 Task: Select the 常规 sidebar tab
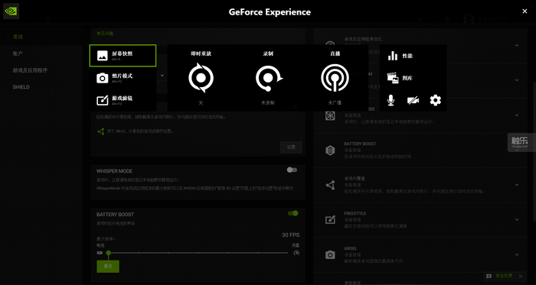[41, 37]
